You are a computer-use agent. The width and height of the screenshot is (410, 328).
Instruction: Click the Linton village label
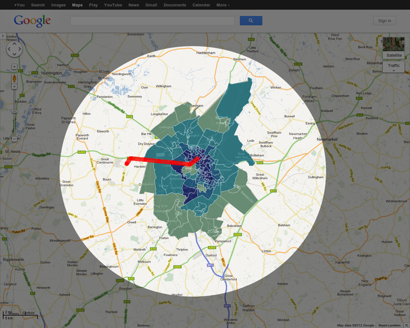tap(266, 251)
